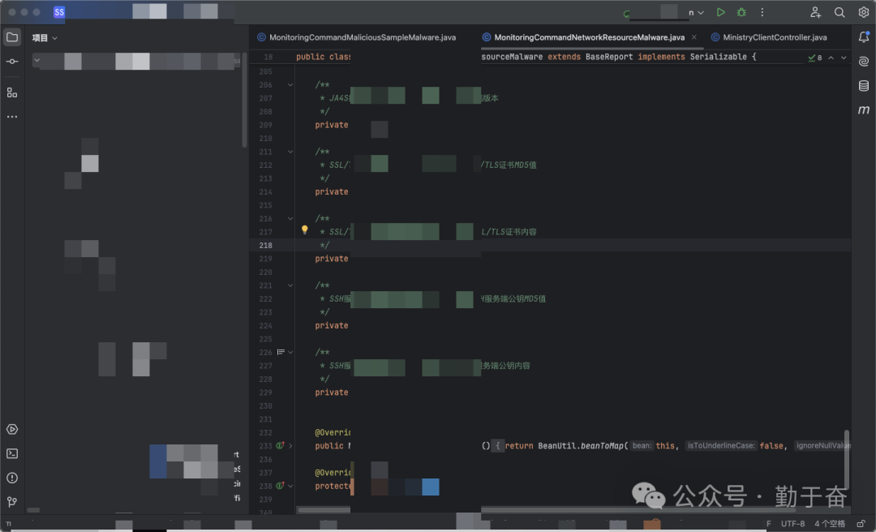
Task: Open the Structure tool window
Action: click(11, 92)
